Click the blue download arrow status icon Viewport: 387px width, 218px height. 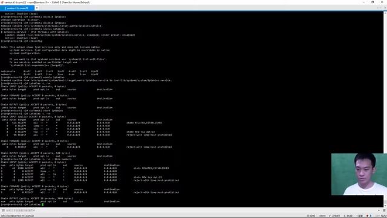pyautogui.click(x=371, y=216)
